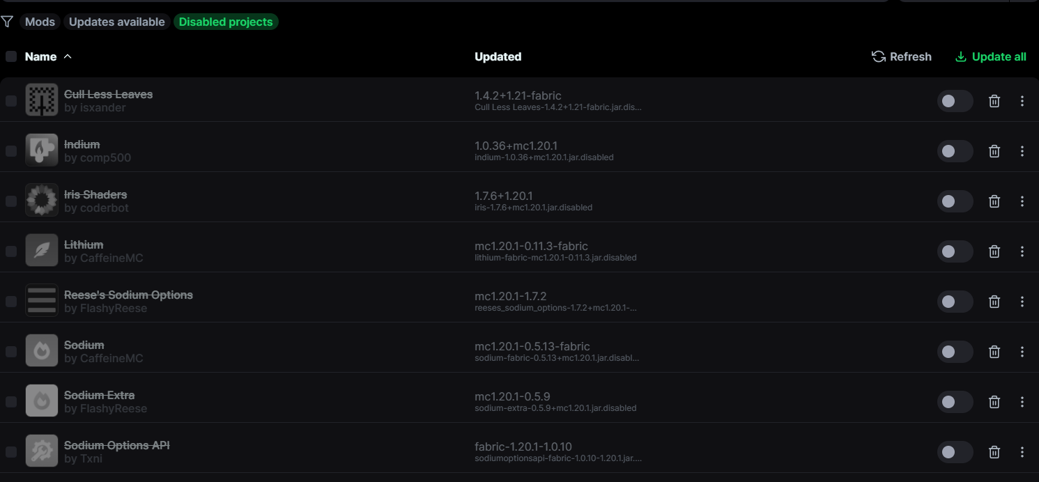This screenshot has height=482, width=1039.
Task: Delete the Sodium Extra mod
Action: [x=994, y=402]
